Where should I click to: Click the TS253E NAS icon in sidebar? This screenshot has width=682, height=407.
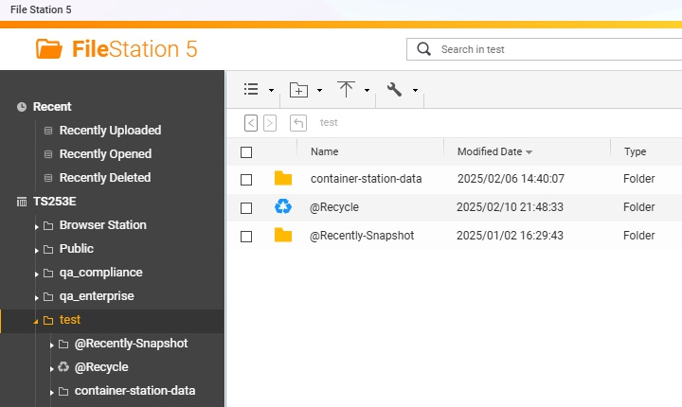coord(22,202)
